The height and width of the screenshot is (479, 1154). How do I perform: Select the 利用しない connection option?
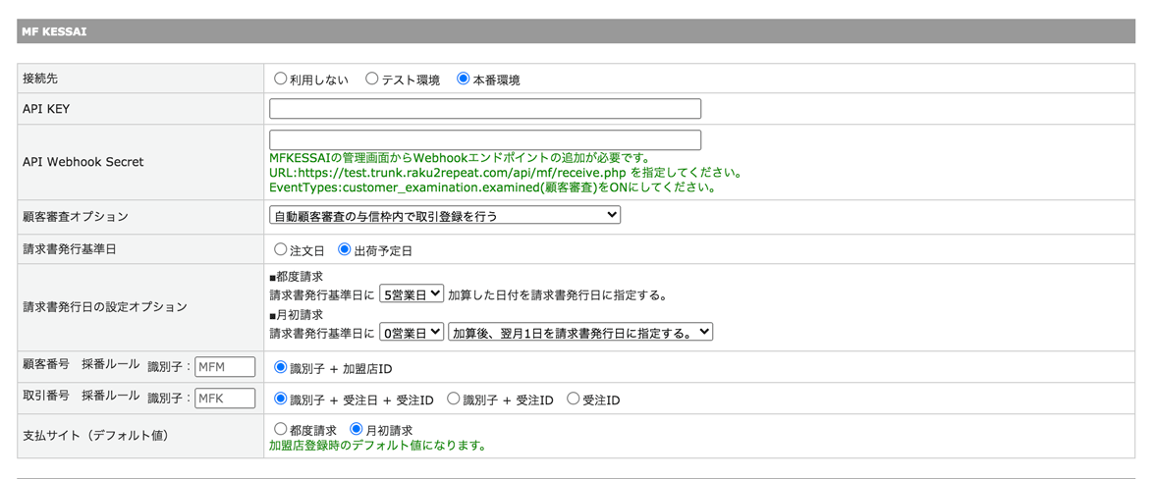tap(280, 79)
